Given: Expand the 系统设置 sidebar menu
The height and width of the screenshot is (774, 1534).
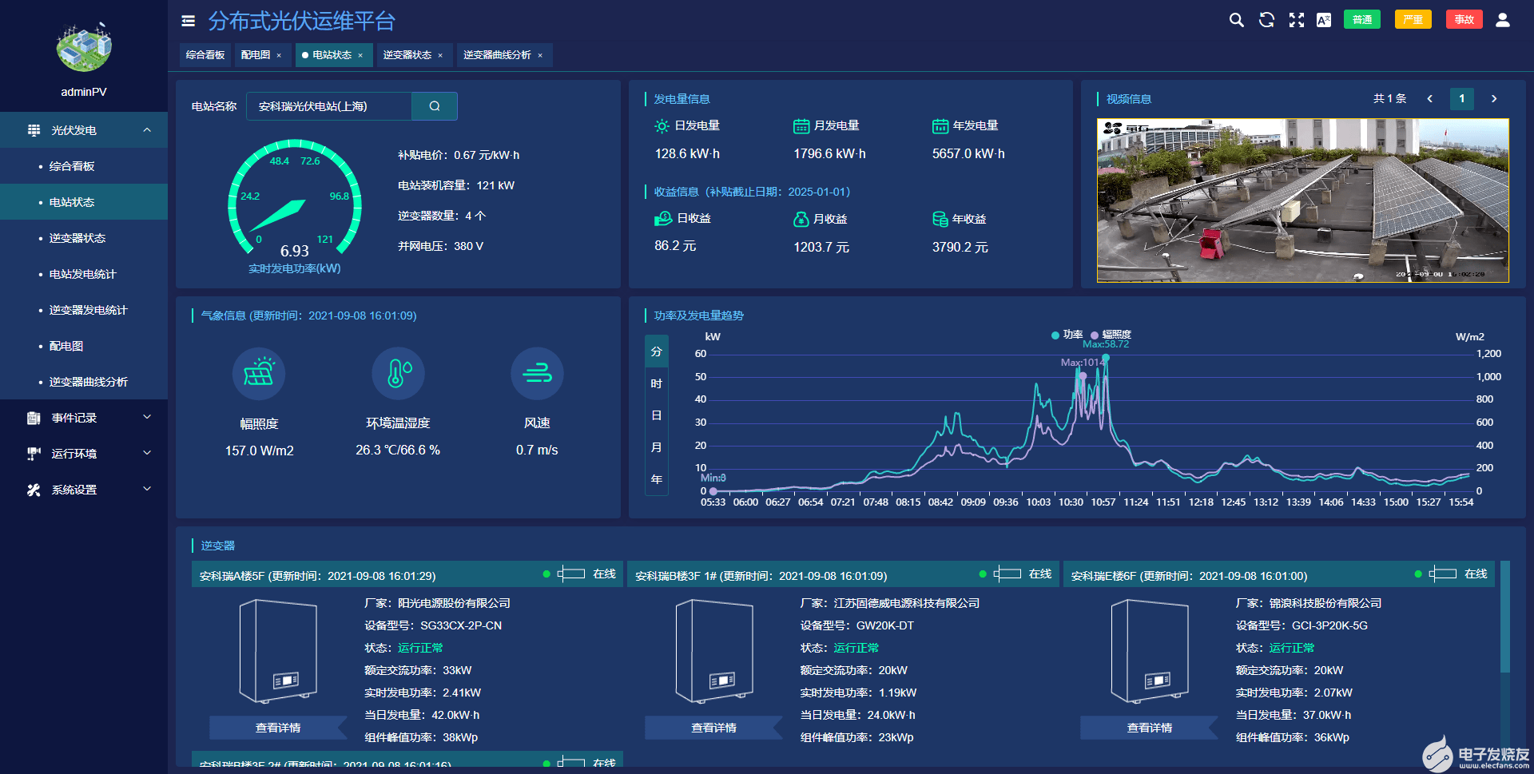Looking at the screenshot, I should click(84, 490).
